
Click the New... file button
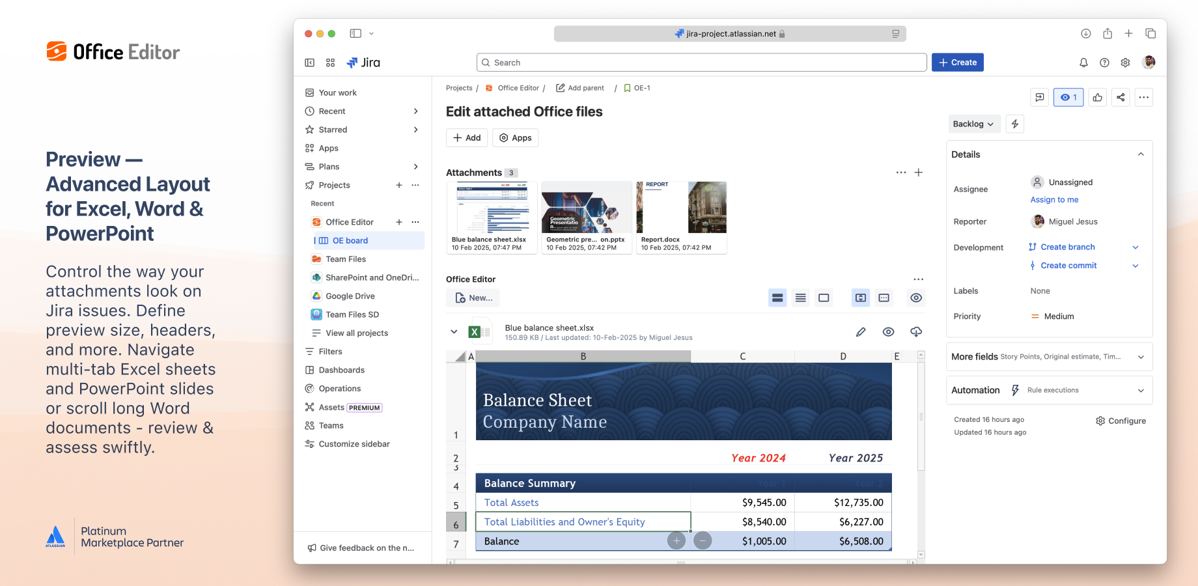pyautogui.click(x=473, y=298)
